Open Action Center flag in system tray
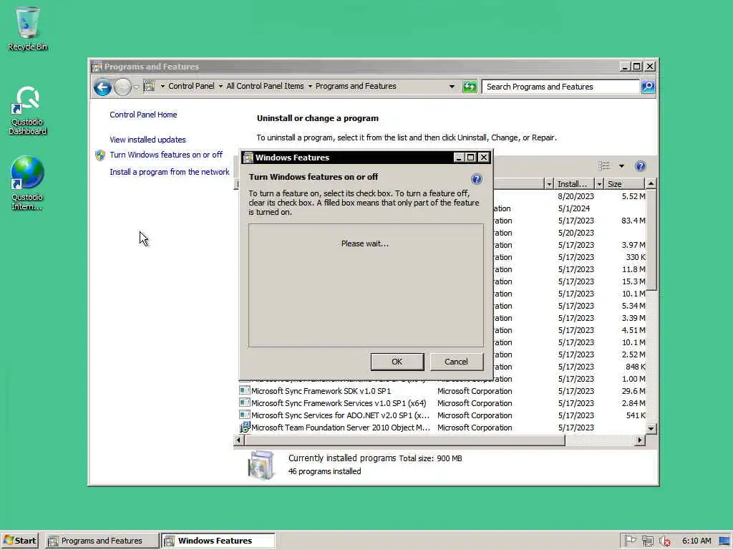Image resolution: width=733 pixels, height=550 pixels. point(630,541)
